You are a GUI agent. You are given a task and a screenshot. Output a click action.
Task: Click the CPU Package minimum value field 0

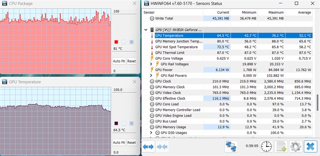tap(124, 71)
